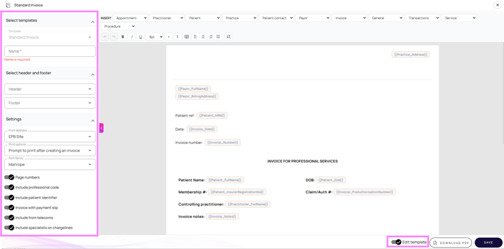Open the Print options dropdown
The width and height of the screenshot is (504, 249).
tap(50, 150)
